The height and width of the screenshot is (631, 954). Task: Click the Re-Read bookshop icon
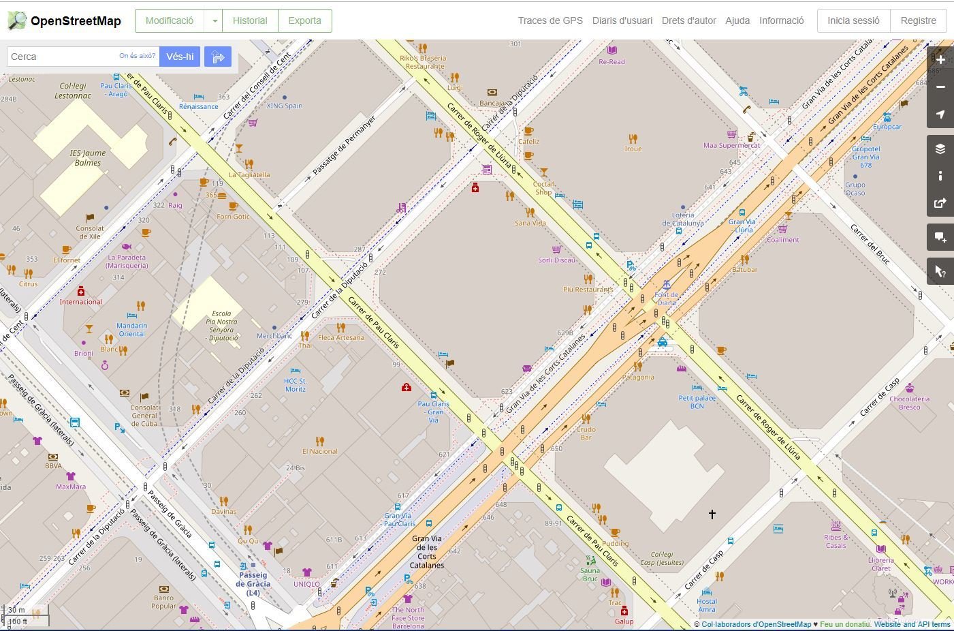coord(612,50)
